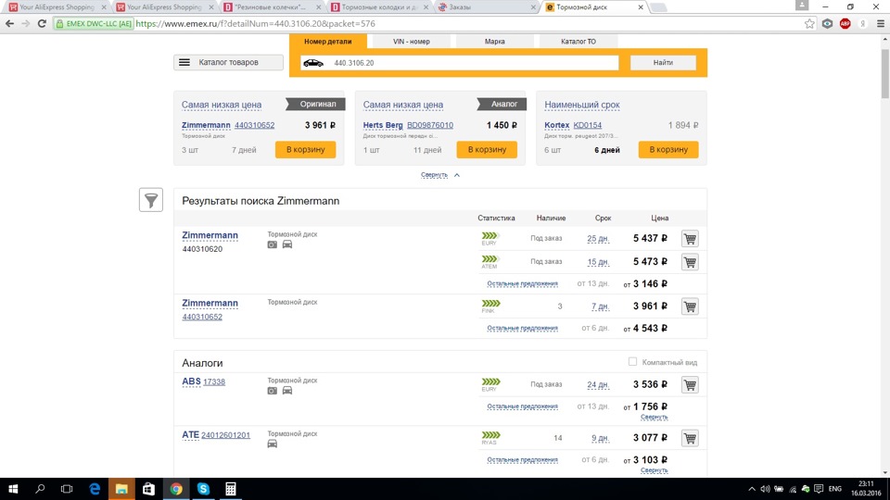The image size is (890, 500).
Task: Collapse the top offers with Свернуть
Action: [440, 175]
